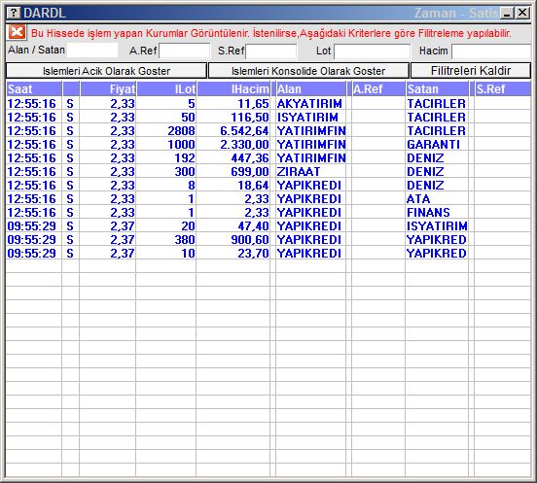
Task: Click the red X icon beside the info text
Action: tap(17, 32)
